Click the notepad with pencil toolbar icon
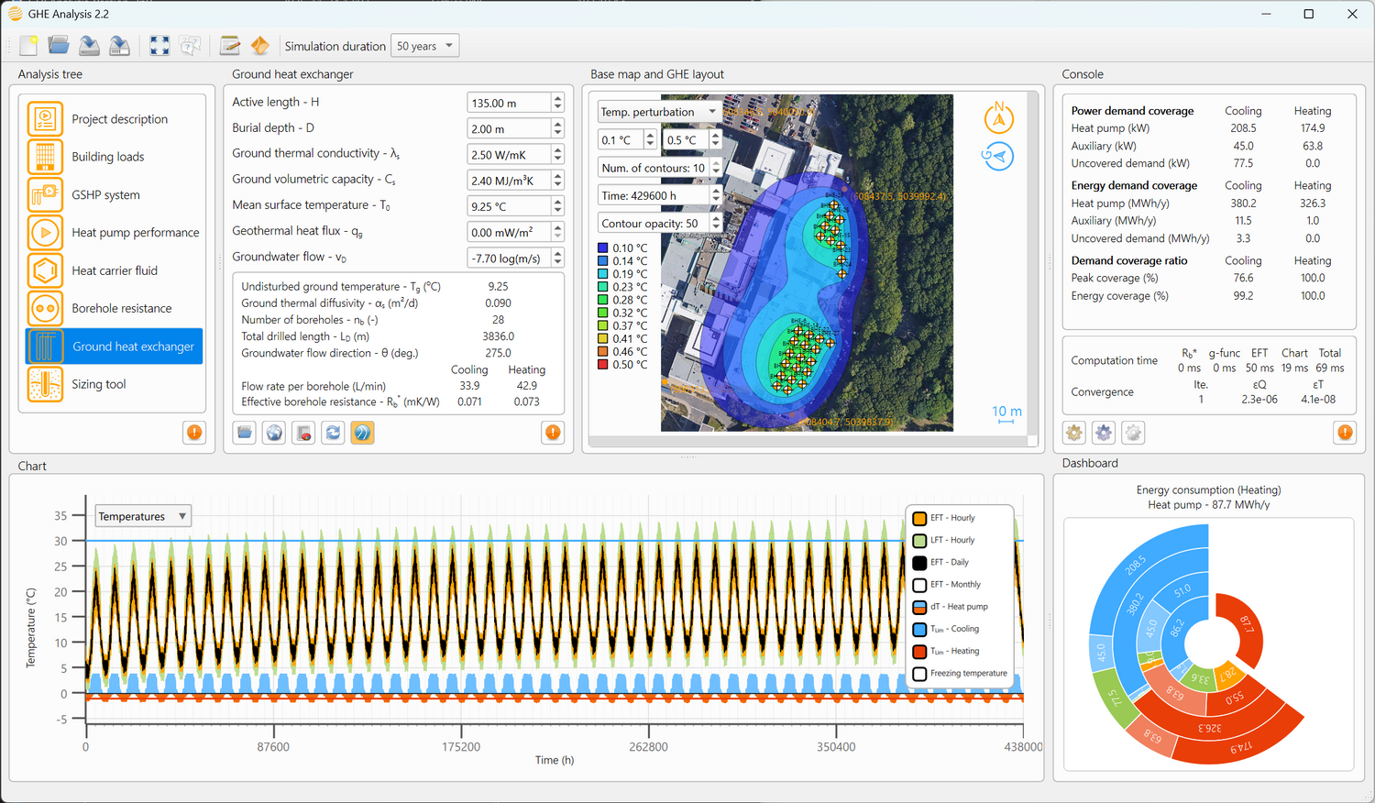 click(x=230, y=46)
